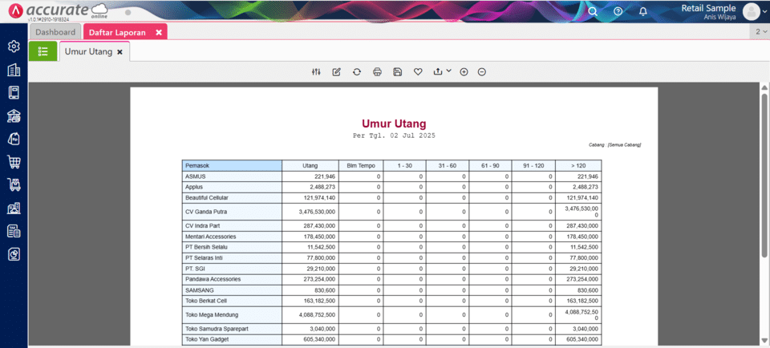Expand the open tabs counter dropdown
Image resolution: width=770 pixels, height=348 pixels.
click(759, 32)
